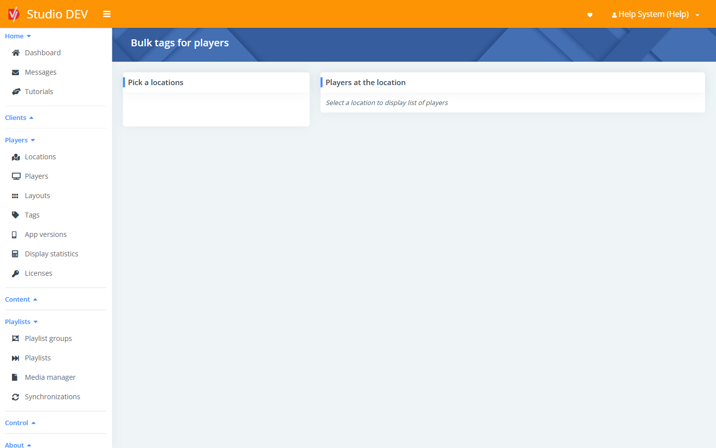Open Playlist groups
Viewport: 716px width, 448px height.
48,338
